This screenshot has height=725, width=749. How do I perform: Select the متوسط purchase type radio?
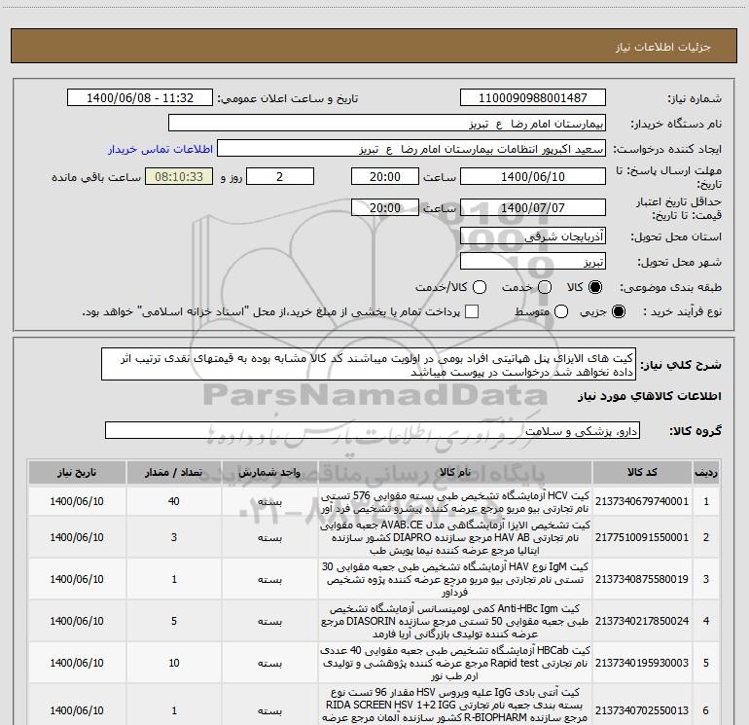pos(561,311)
